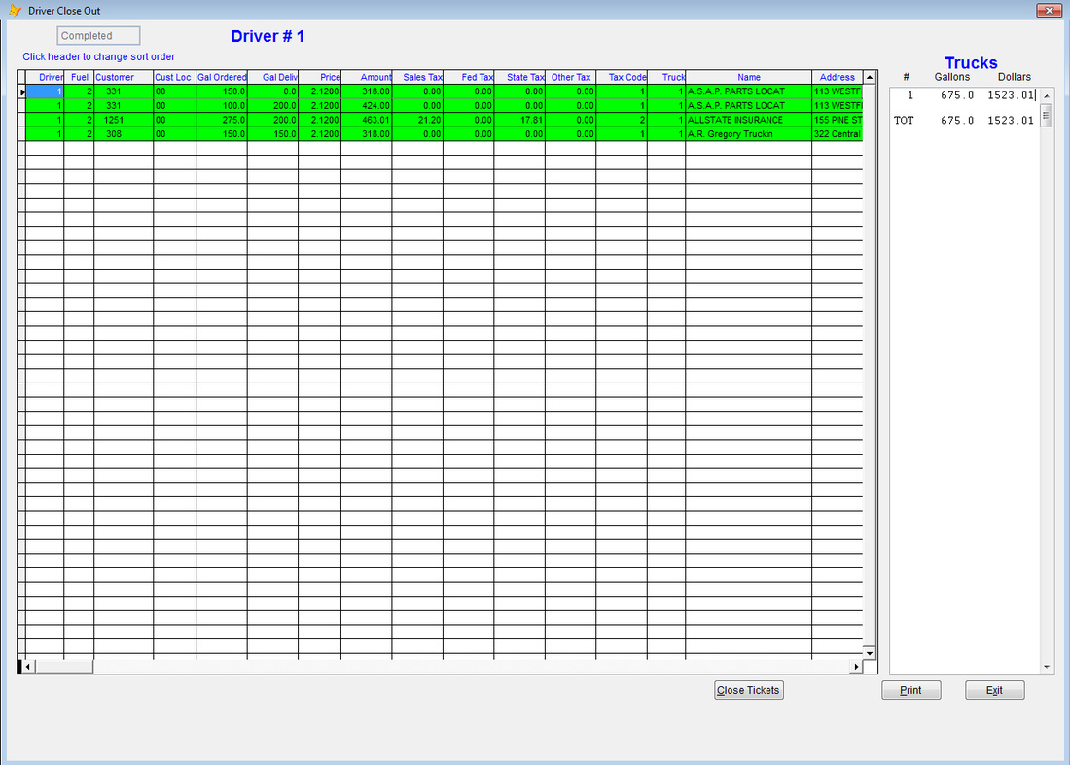Click sales tax 21.20 cell
The height and width of the screenshot is (765, 1070).
[x=417, y=120]
